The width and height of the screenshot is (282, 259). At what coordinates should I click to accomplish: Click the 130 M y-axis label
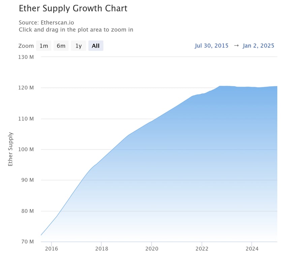[x=27, y=57]
